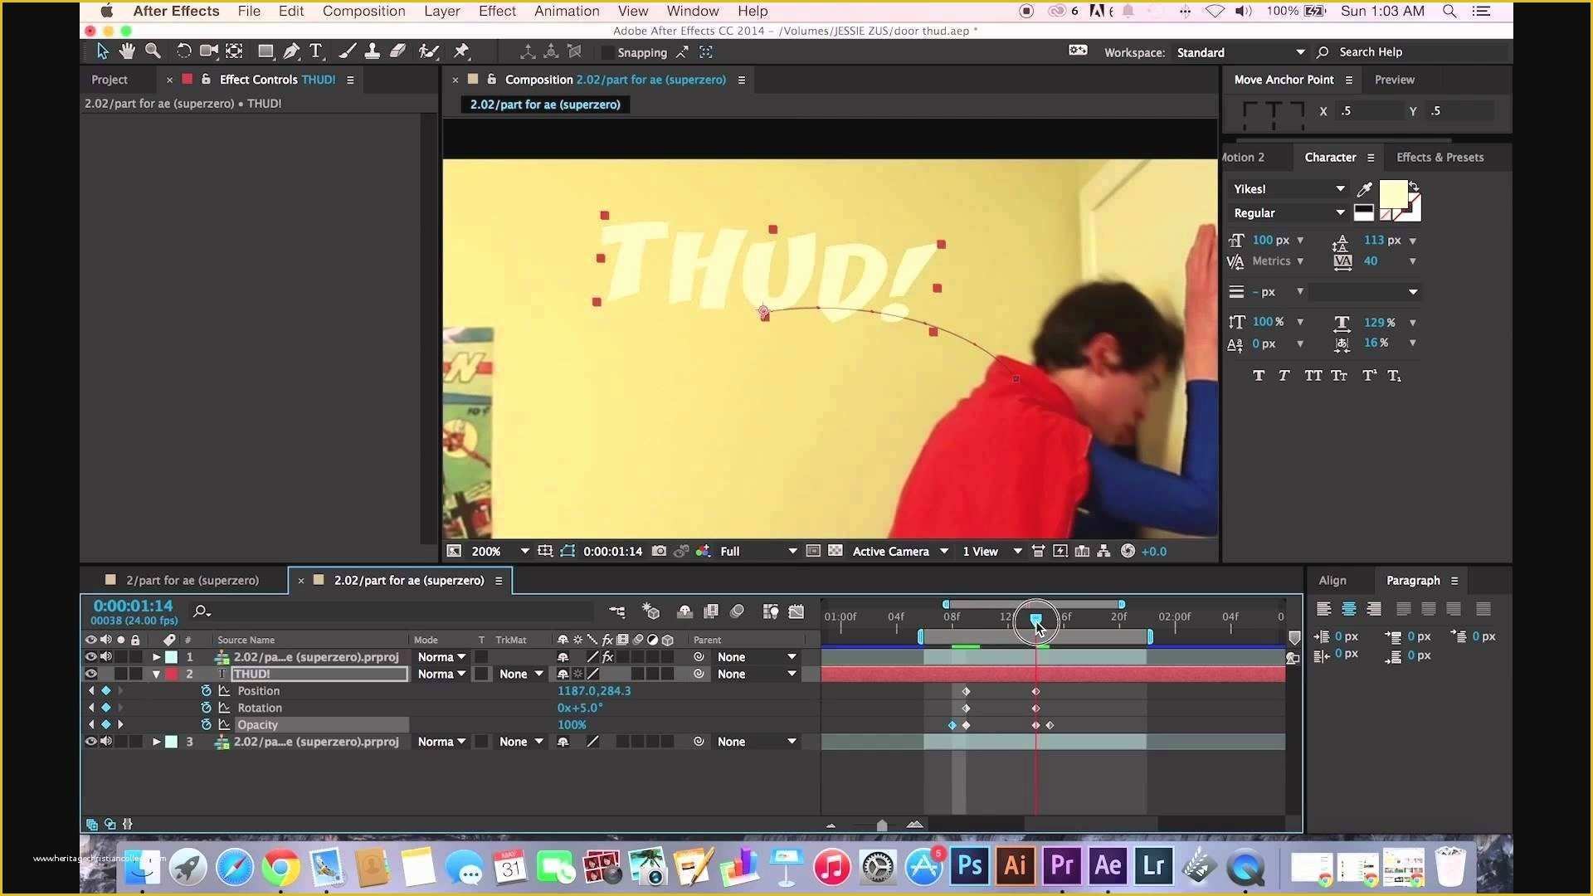The image size is (1593, 896).
Task: Open the Animation menu
Action: (566, 10)
